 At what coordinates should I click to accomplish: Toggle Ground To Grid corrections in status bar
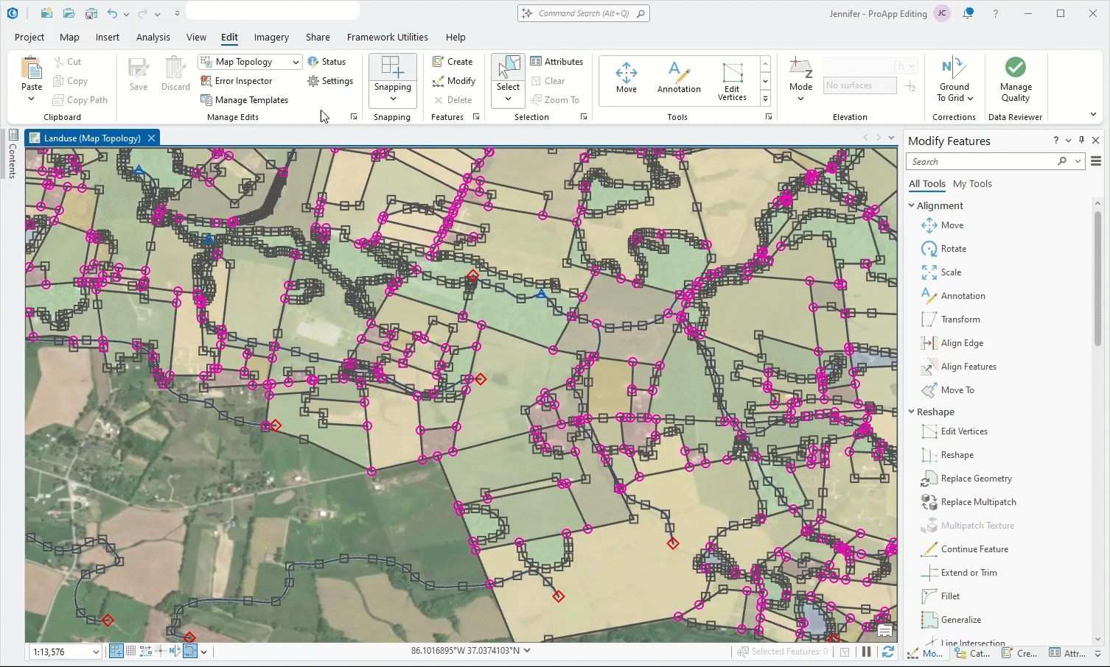[x=175, y=651]
